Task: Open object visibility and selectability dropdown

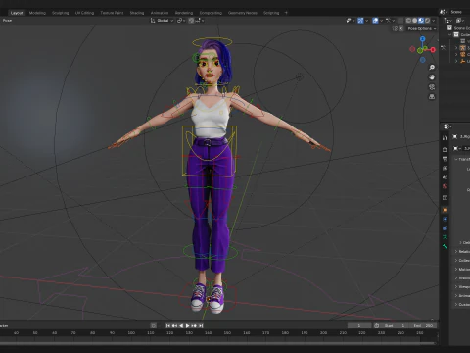Action: (x=351, y=21)
